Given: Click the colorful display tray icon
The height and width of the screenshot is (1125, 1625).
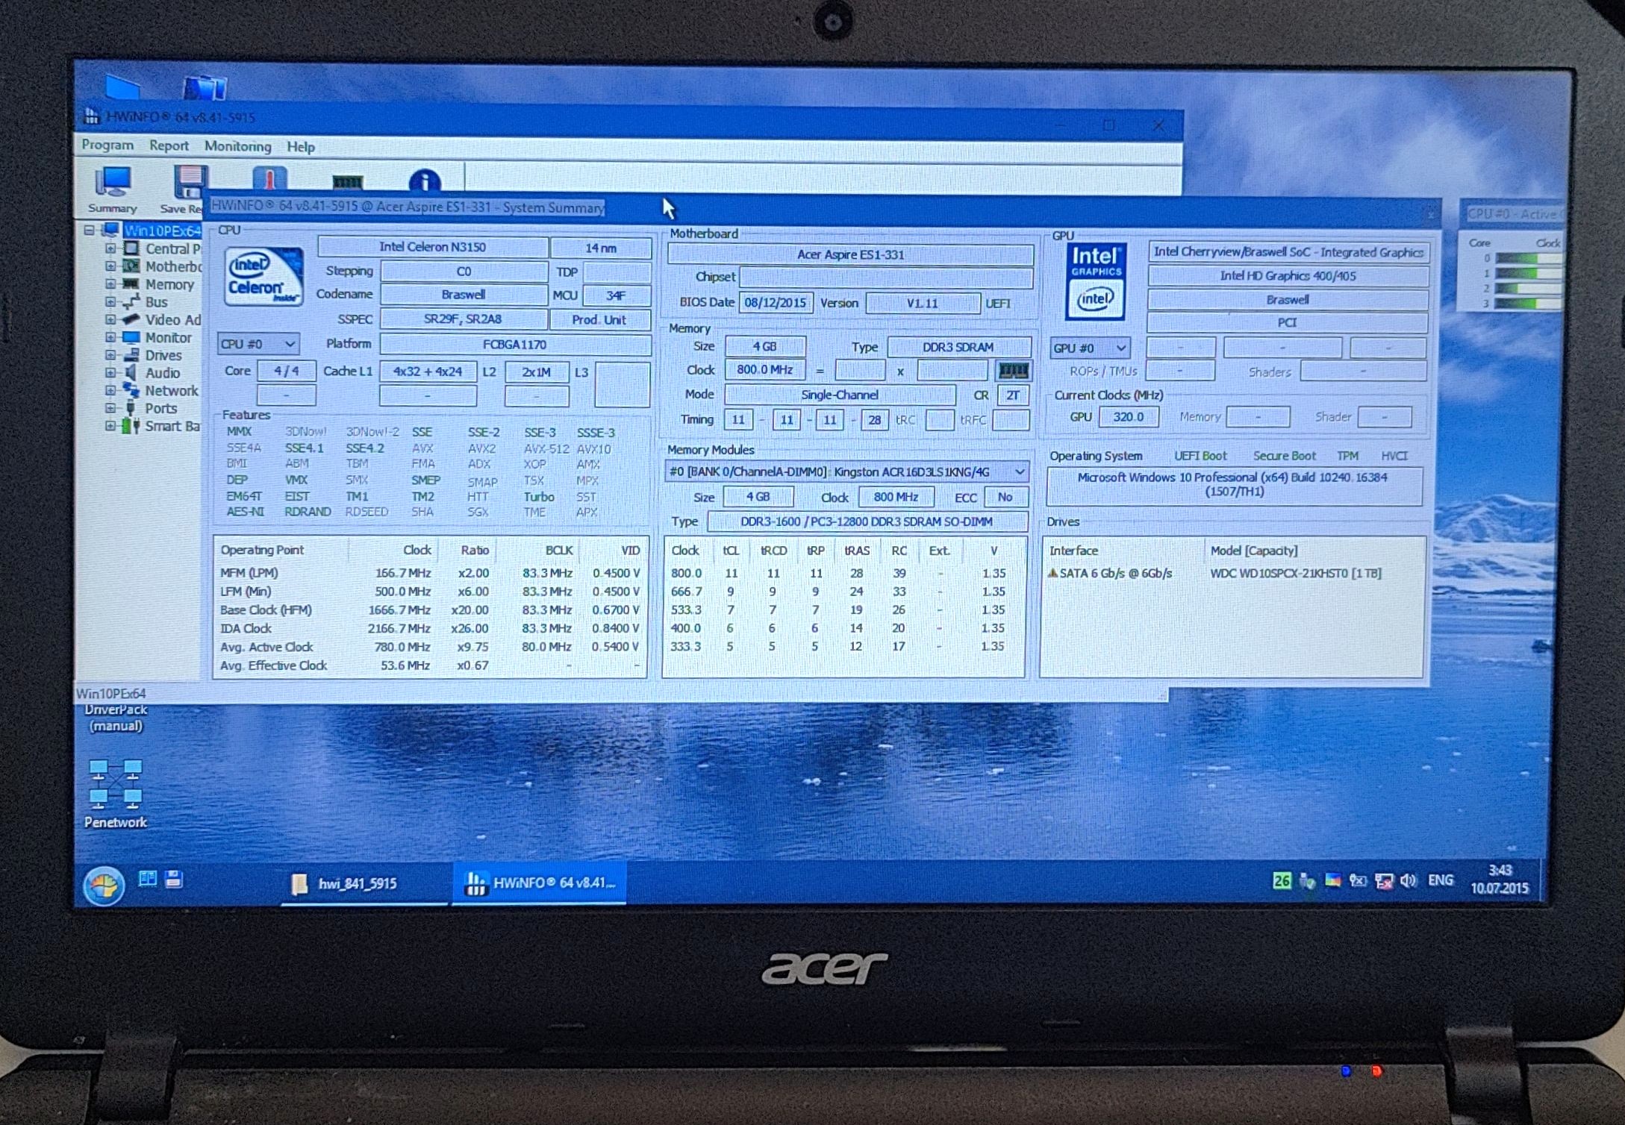Looking at the screenshot, I should point(1332,881).
